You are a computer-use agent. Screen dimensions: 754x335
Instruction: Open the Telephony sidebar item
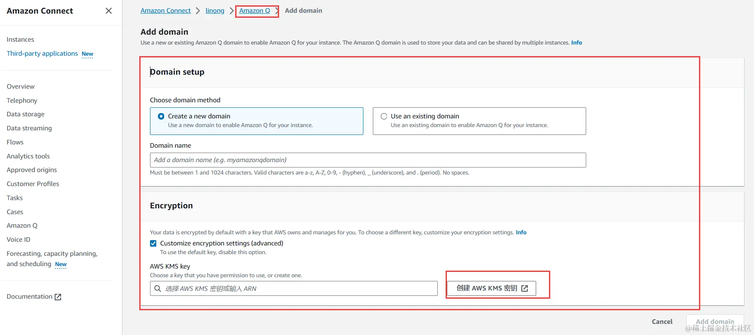coord(22,101)
